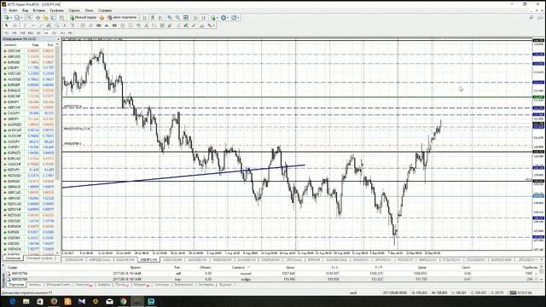Expand the Templates dropdown arrow
This screenshot has width=546, height=307.
(x=238, y=17)
